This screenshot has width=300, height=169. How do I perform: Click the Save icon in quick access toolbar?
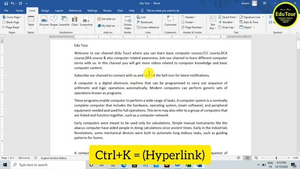click(6, 3)
